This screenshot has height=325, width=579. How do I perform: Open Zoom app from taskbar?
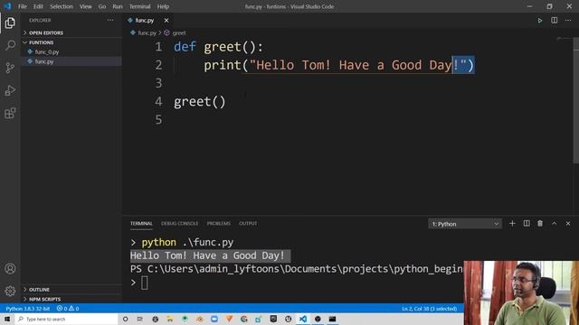coord(214,319)
